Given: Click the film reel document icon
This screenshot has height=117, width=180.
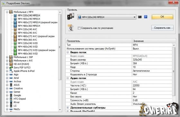Looking at the screenshot, I should 71,28.
